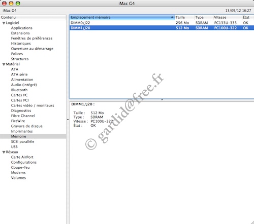
Task: Sort by the Taille column header
Action: (x=184, y=17)
